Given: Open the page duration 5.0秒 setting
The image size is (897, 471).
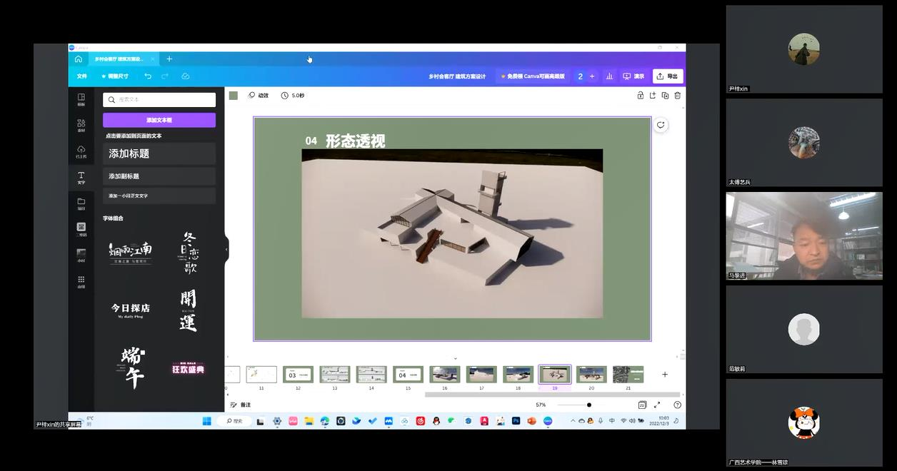Looking at the screenshot, I should pos(293,96).
